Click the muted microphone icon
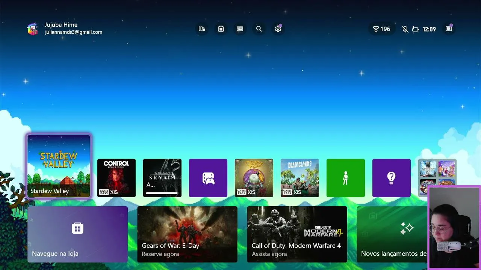The height and width of the screenshot is (270, 481). tap(405, 29)
